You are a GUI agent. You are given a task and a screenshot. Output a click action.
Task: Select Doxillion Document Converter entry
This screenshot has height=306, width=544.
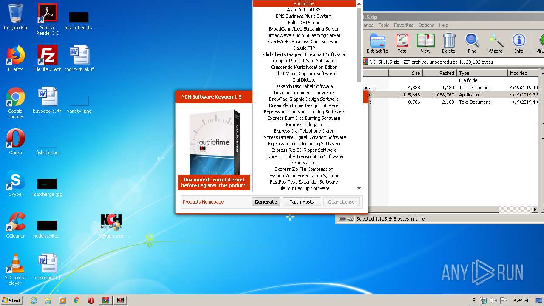pos(304,93)
